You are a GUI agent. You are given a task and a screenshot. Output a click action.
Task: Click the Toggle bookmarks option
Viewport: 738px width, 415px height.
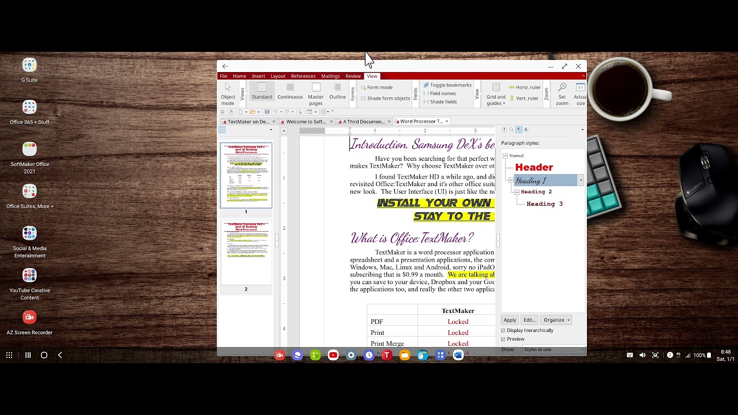pyautogui.click(x=447, y=85)
